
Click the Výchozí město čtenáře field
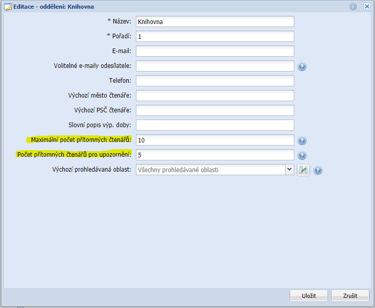click(x=215, y=96)
